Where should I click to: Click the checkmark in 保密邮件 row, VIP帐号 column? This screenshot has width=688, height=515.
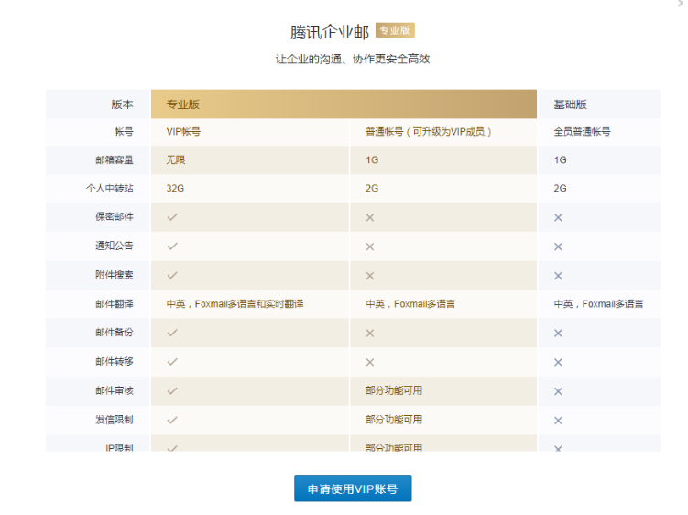[x=172, y=217]
